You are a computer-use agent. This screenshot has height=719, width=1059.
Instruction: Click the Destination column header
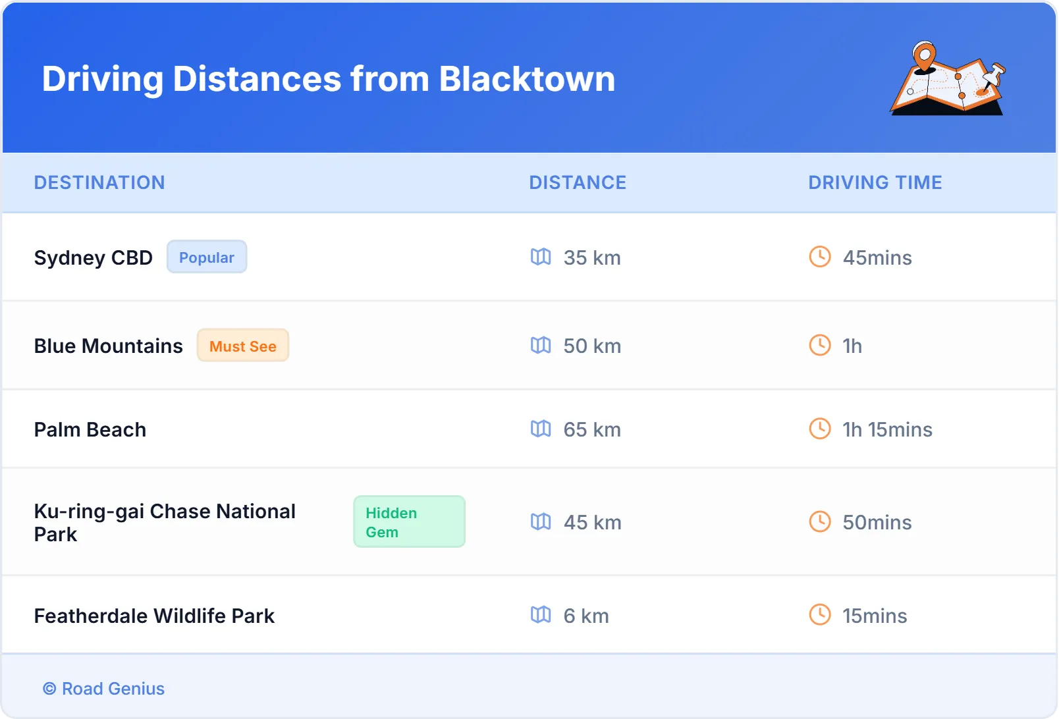tap(99, 182)
